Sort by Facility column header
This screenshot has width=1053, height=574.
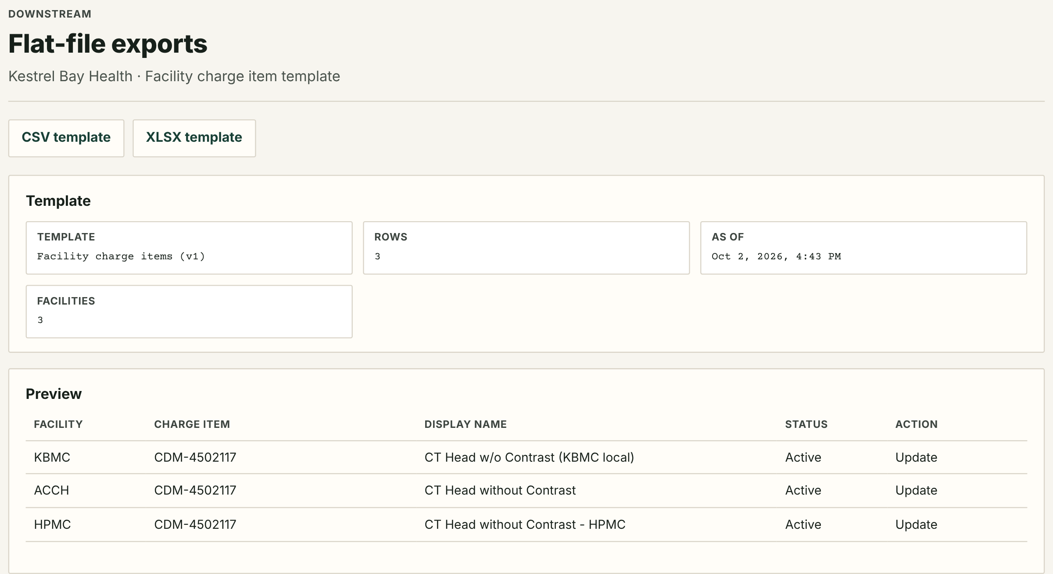click(x=58, y=424)
